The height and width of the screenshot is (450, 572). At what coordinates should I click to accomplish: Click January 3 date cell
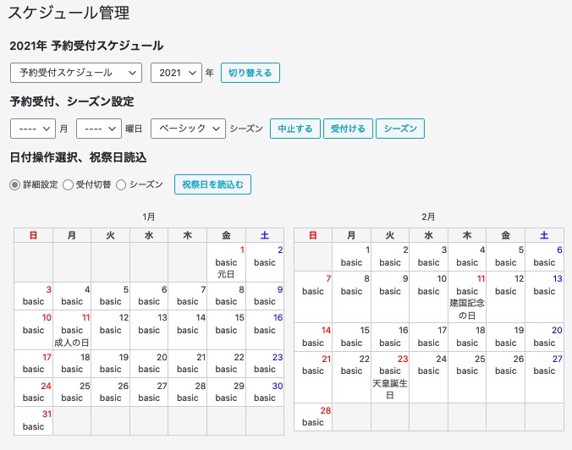[x=34, y=296]
